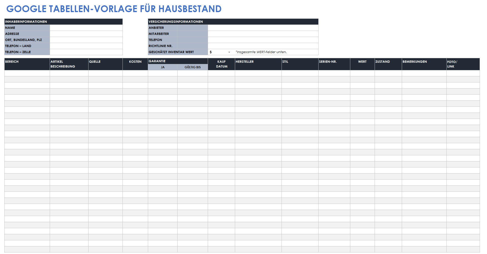
Task: Select the KOSTEN column header
Action: (x=135, y=64)
